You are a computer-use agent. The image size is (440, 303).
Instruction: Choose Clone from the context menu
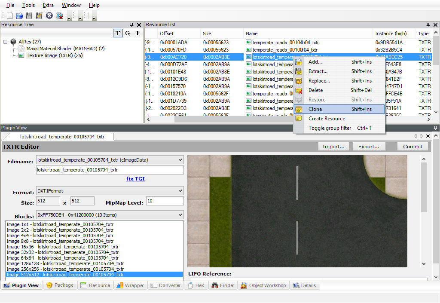click(x=339, y=109)
